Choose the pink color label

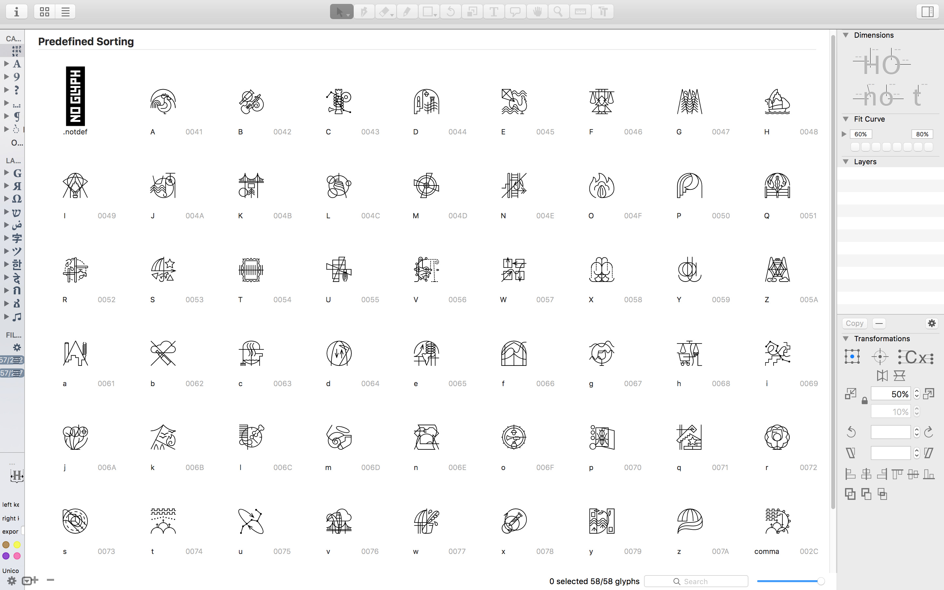point(17,556)
